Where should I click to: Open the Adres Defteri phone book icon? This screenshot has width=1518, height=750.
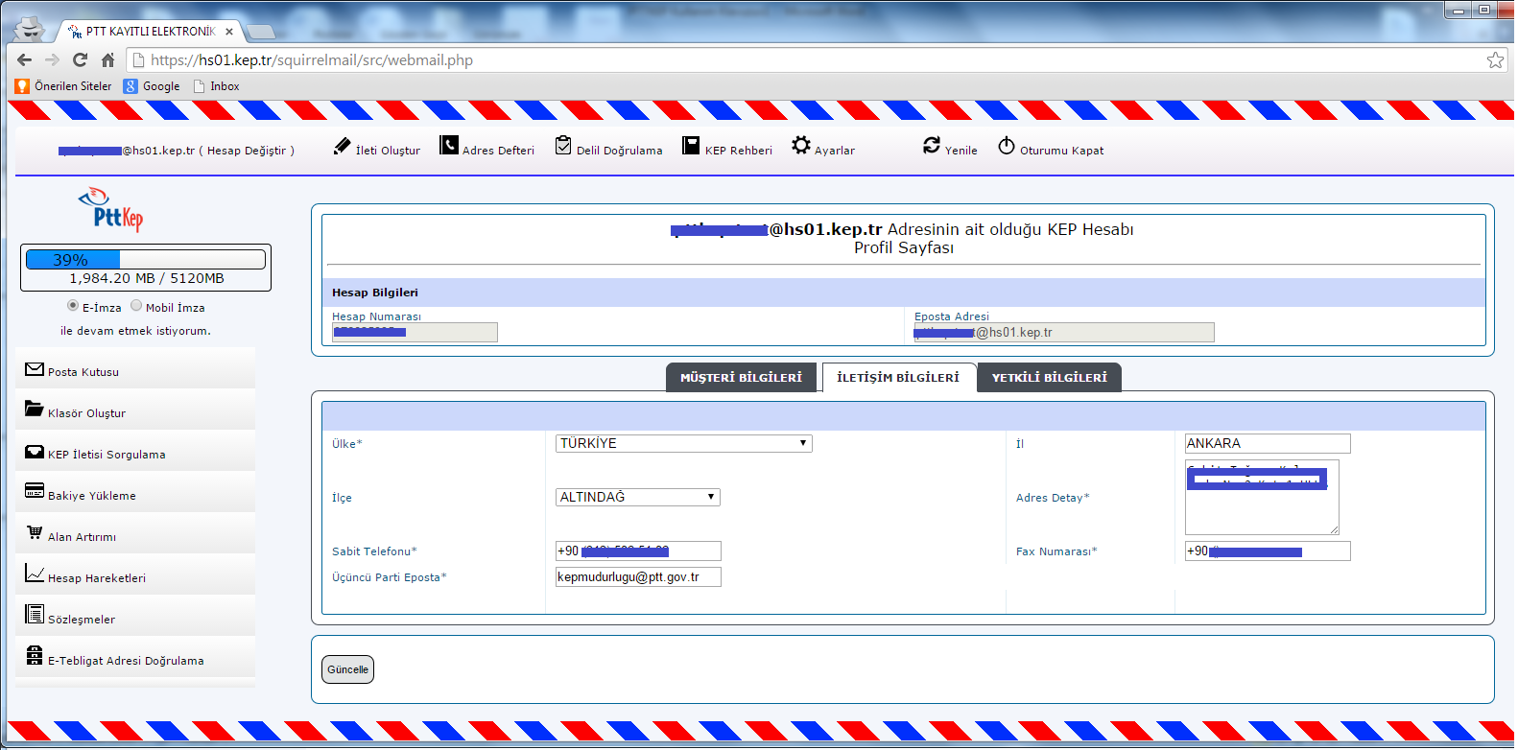point(449,145)
